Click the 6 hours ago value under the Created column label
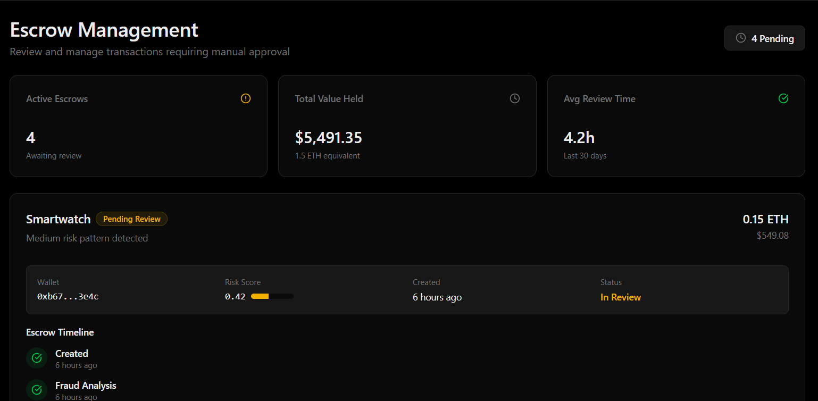The width and height of the screenshot is (818, 401). pyautogui.click(x=437, y=297)
